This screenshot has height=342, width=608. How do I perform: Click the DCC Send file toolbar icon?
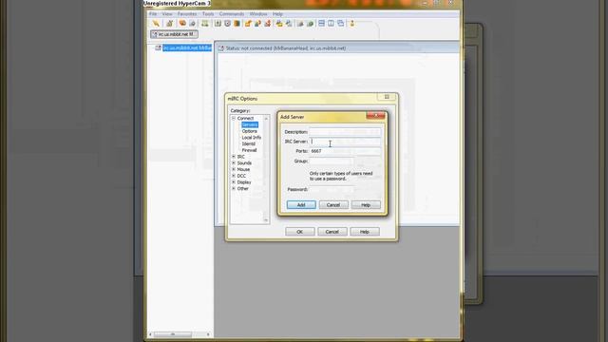pyautogui.click(x=248, y=24)
